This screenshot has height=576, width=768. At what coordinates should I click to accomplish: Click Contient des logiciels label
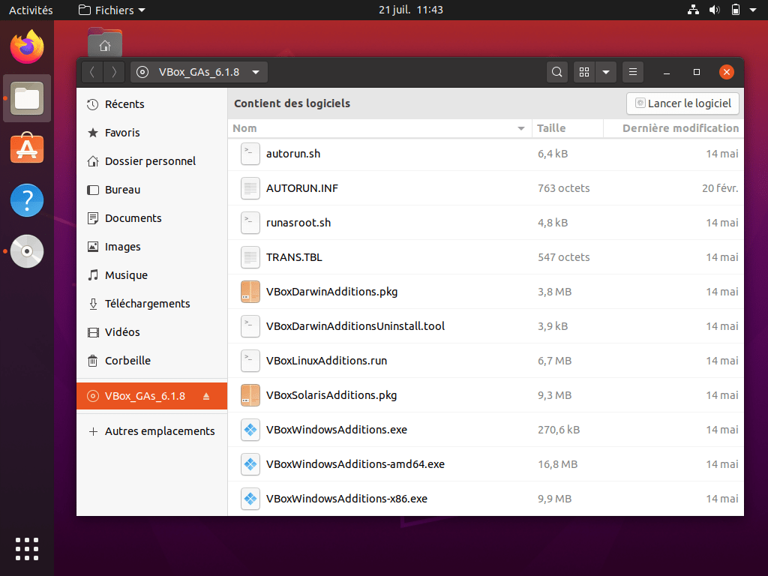[x=292, y=103]
